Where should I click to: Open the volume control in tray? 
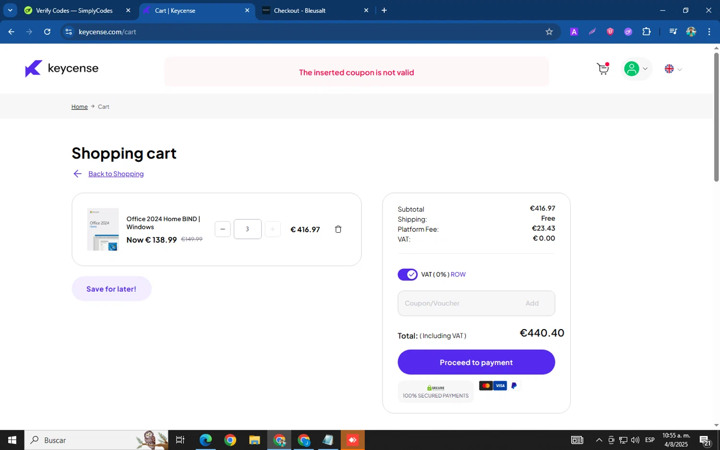(x=636, y=440)
